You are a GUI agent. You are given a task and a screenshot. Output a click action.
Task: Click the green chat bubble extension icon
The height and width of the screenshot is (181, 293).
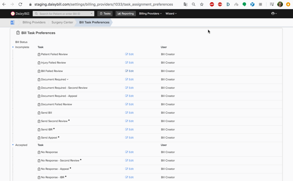coord(244,4)
